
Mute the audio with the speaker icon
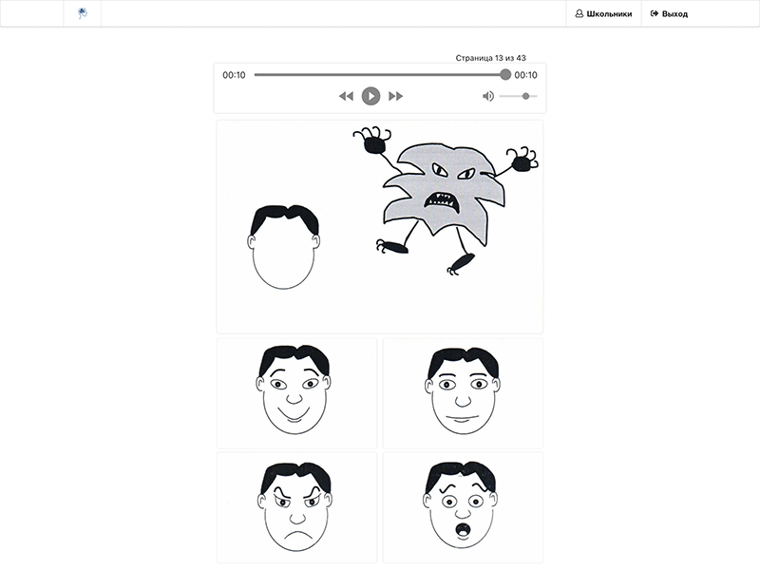pos(488,96)
